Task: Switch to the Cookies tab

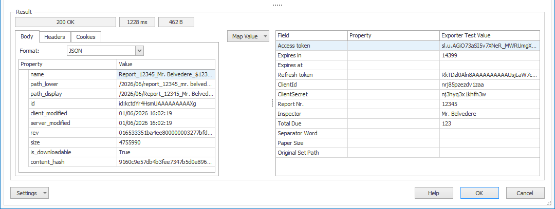Action: point(86,37)
